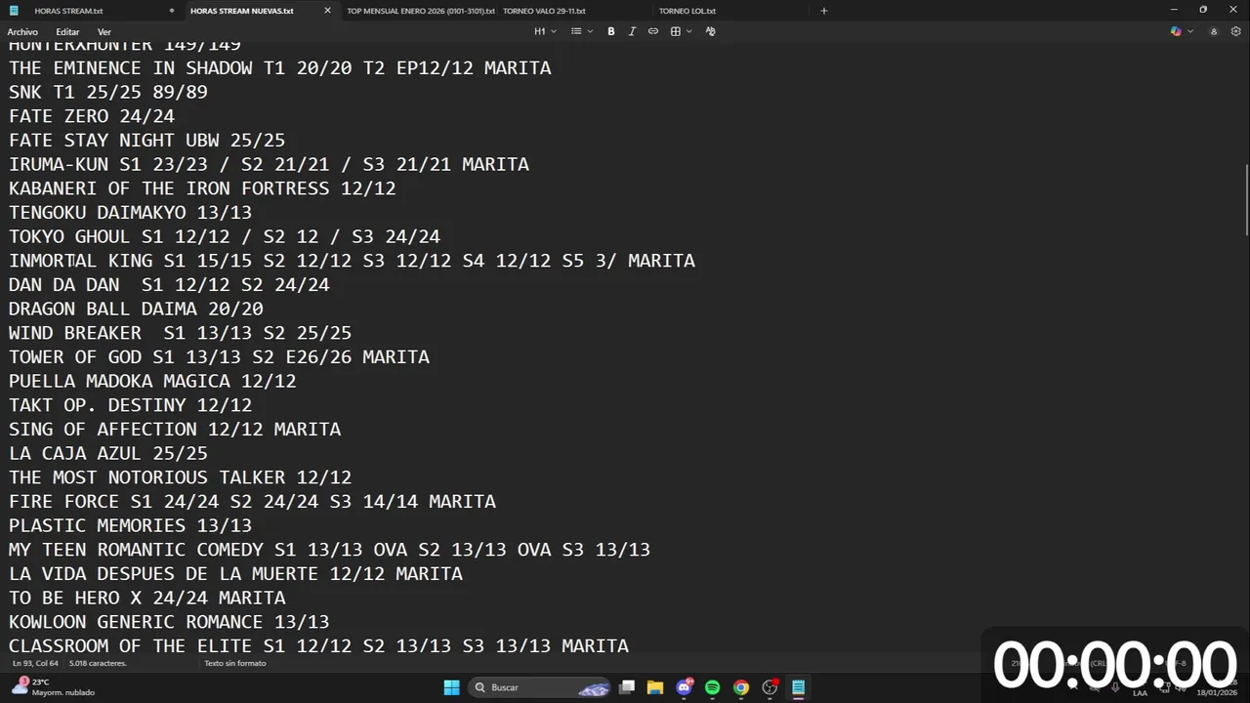This screenshot has height=703, width=1250.
Task: Open Discord from the taskbar
Action: click(x=685, y=687)
